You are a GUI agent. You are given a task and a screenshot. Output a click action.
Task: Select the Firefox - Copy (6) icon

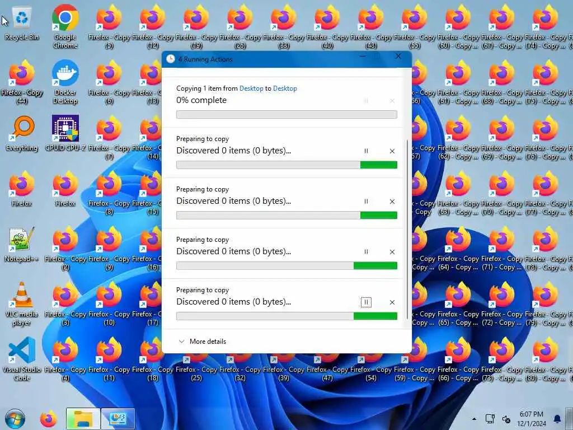(109, 82)
